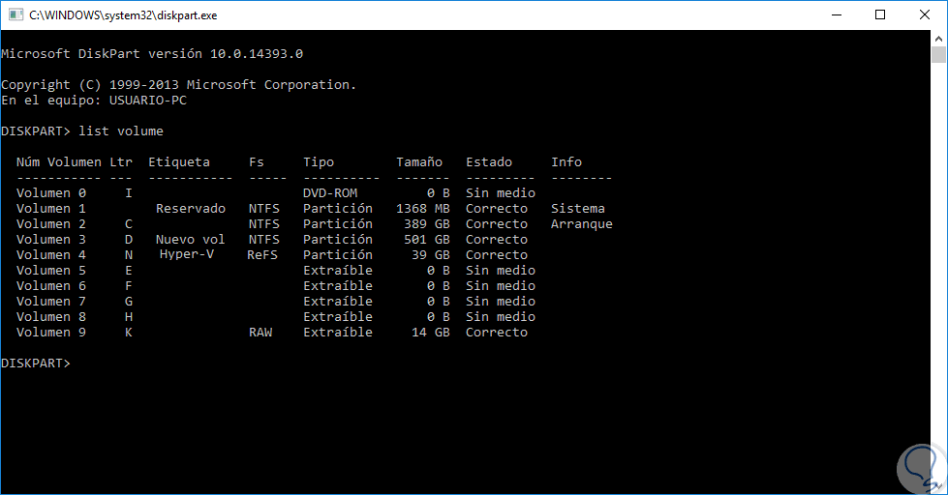Click 'Volumen 2' row label
The height and width of the screenshot is (495, 948).
click(50, 224)
